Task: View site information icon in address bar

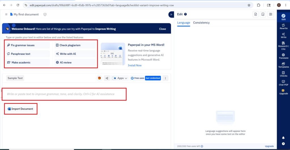Action: [26, 5]
